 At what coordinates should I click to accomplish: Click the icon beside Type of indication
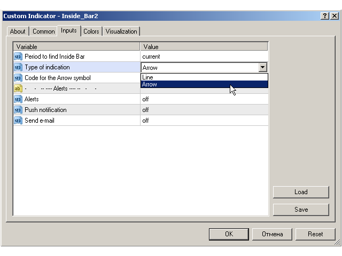pyautogui.click(x=18, y=67)
